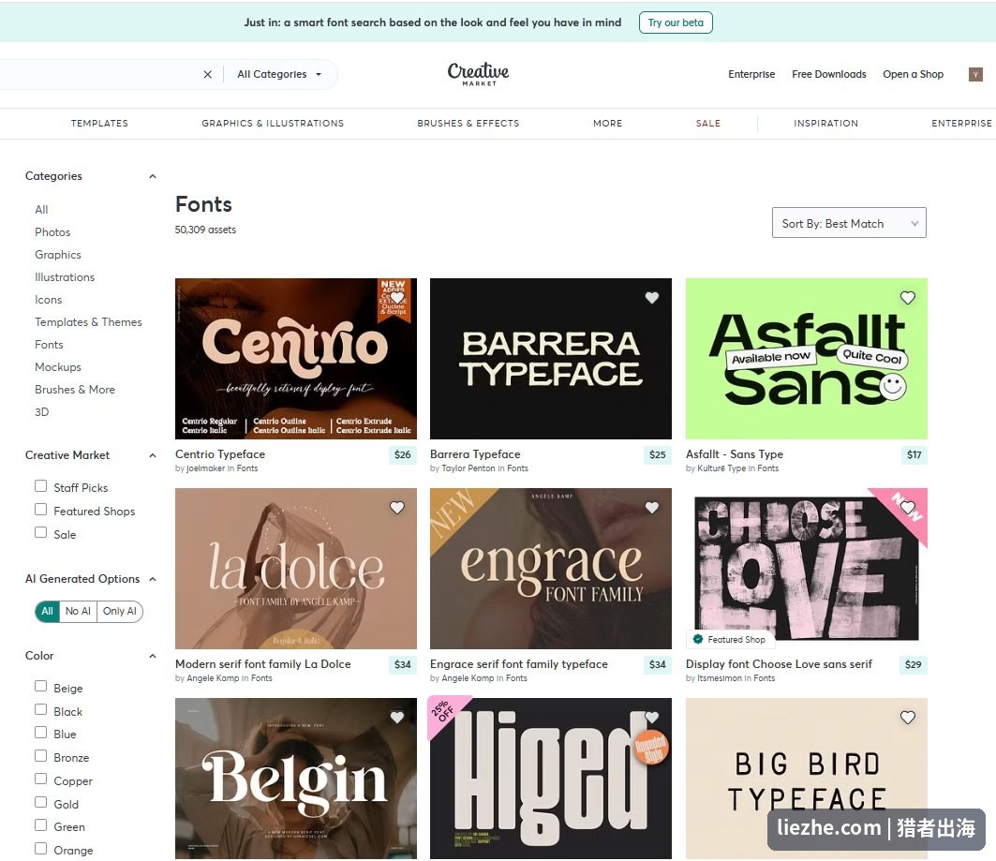Select the Graphics category
Viewport: 996px width, 861px height.
pyautogui.click(x=58, y=255)
